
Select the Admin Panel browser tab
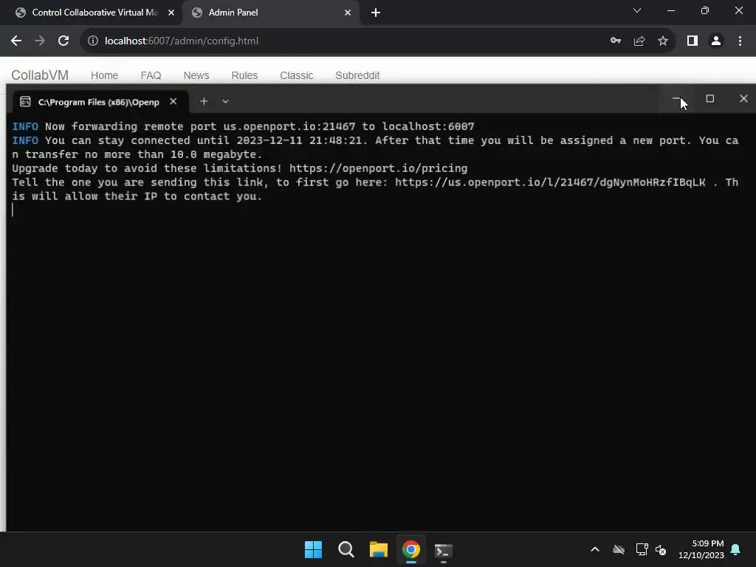pos(270,13)
